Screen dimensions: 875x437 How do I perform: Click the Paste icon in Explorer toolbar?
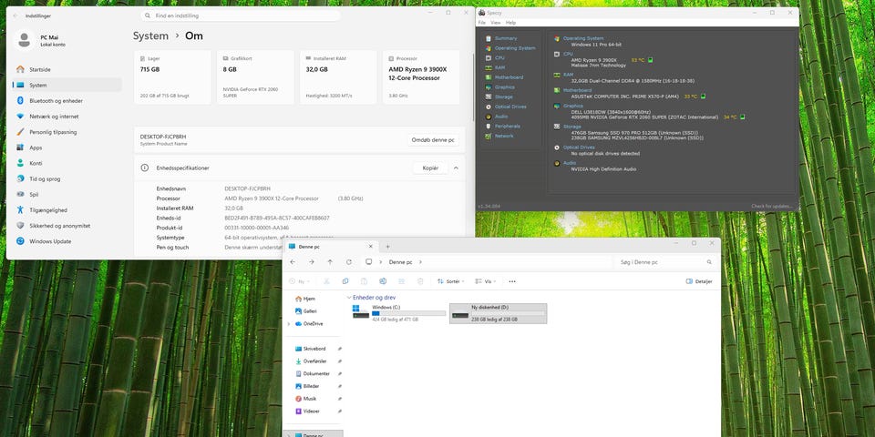pos(364,281)
